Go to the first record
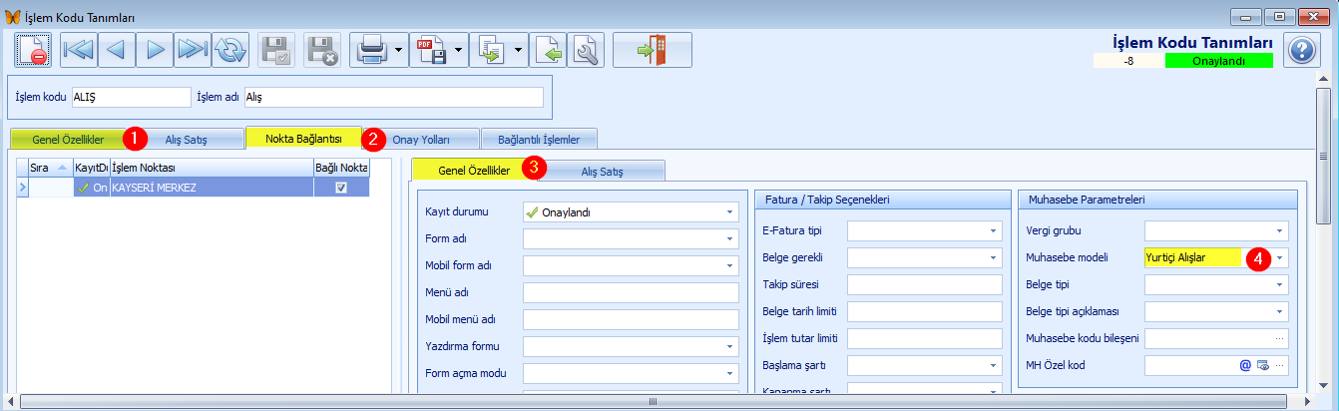The height and width of the screenshot is (411, 1339). [78, 49]
